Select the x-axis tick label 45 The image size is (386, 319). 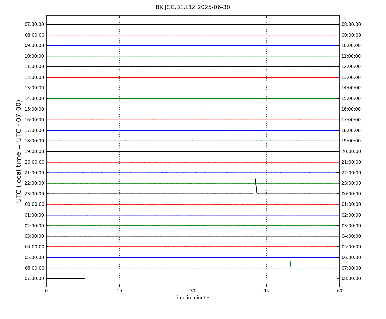[266, 291]
